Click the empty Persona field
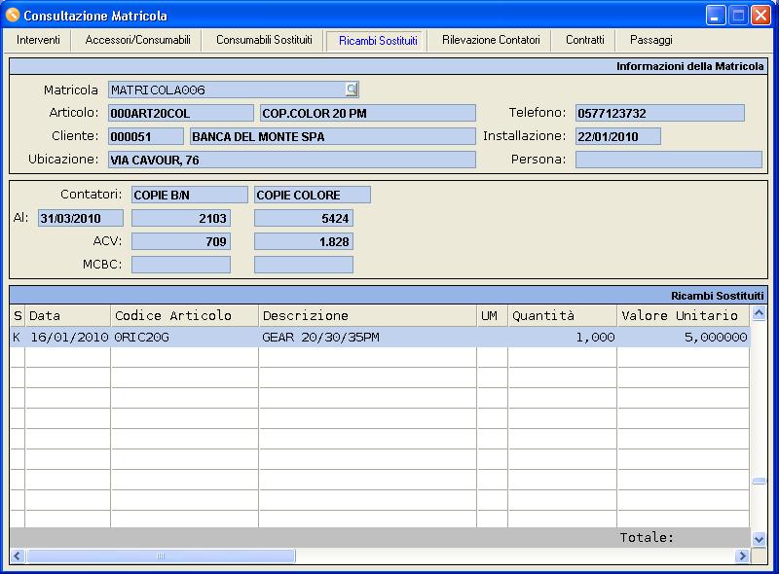Image resolution: width=779 pixels, height=574 pixels. (668, 160)
